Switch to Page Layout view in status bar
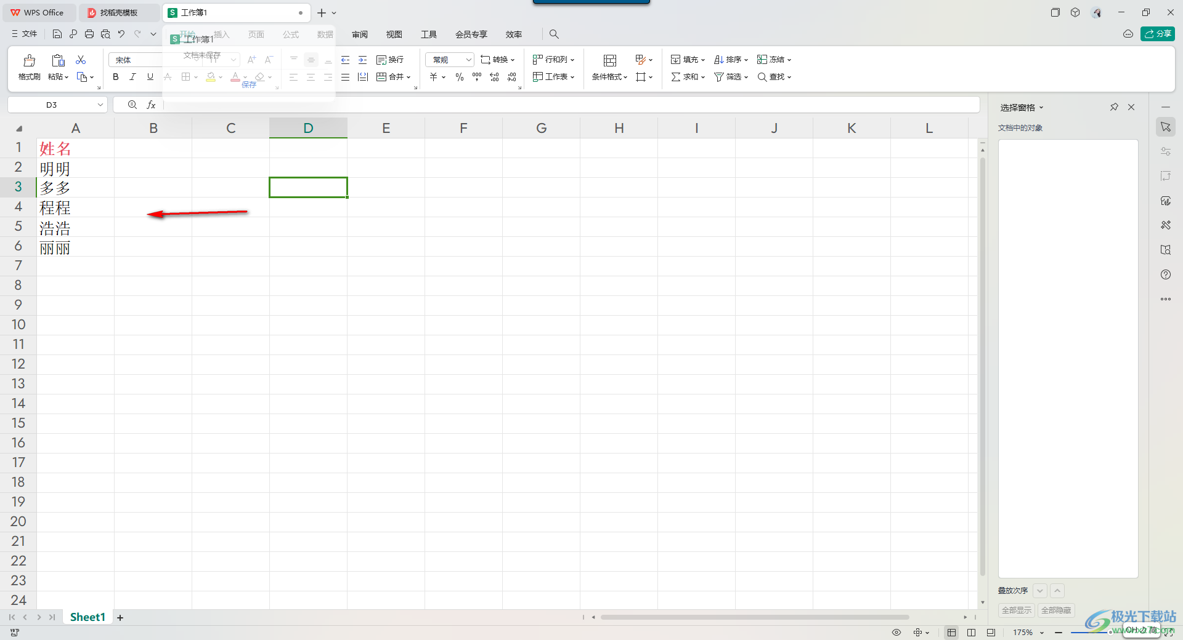1183x640 pixels. point(991,633)
